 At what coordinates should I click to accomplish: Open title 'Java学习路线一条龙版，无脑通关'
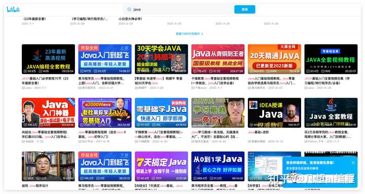[215, 134]
